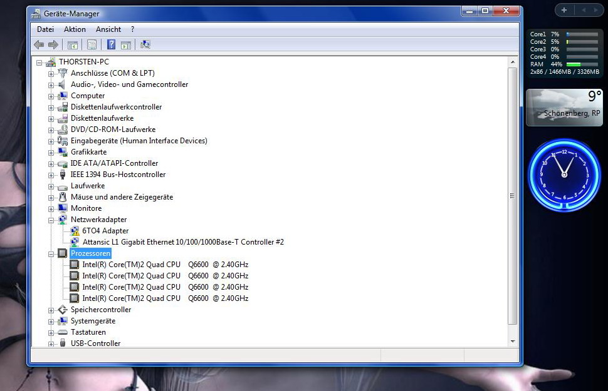
Task: Open the Properties toolbar icon
Action: point(92,45)
